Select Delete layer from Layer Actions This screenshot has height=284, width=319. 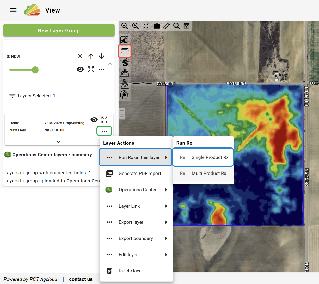[131, 271]
